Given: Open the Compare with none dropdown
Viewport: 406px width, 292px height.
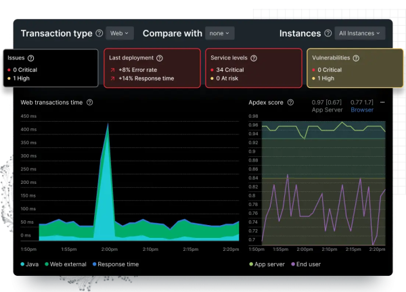Looking at the screenshot, I should coord(221,33).
